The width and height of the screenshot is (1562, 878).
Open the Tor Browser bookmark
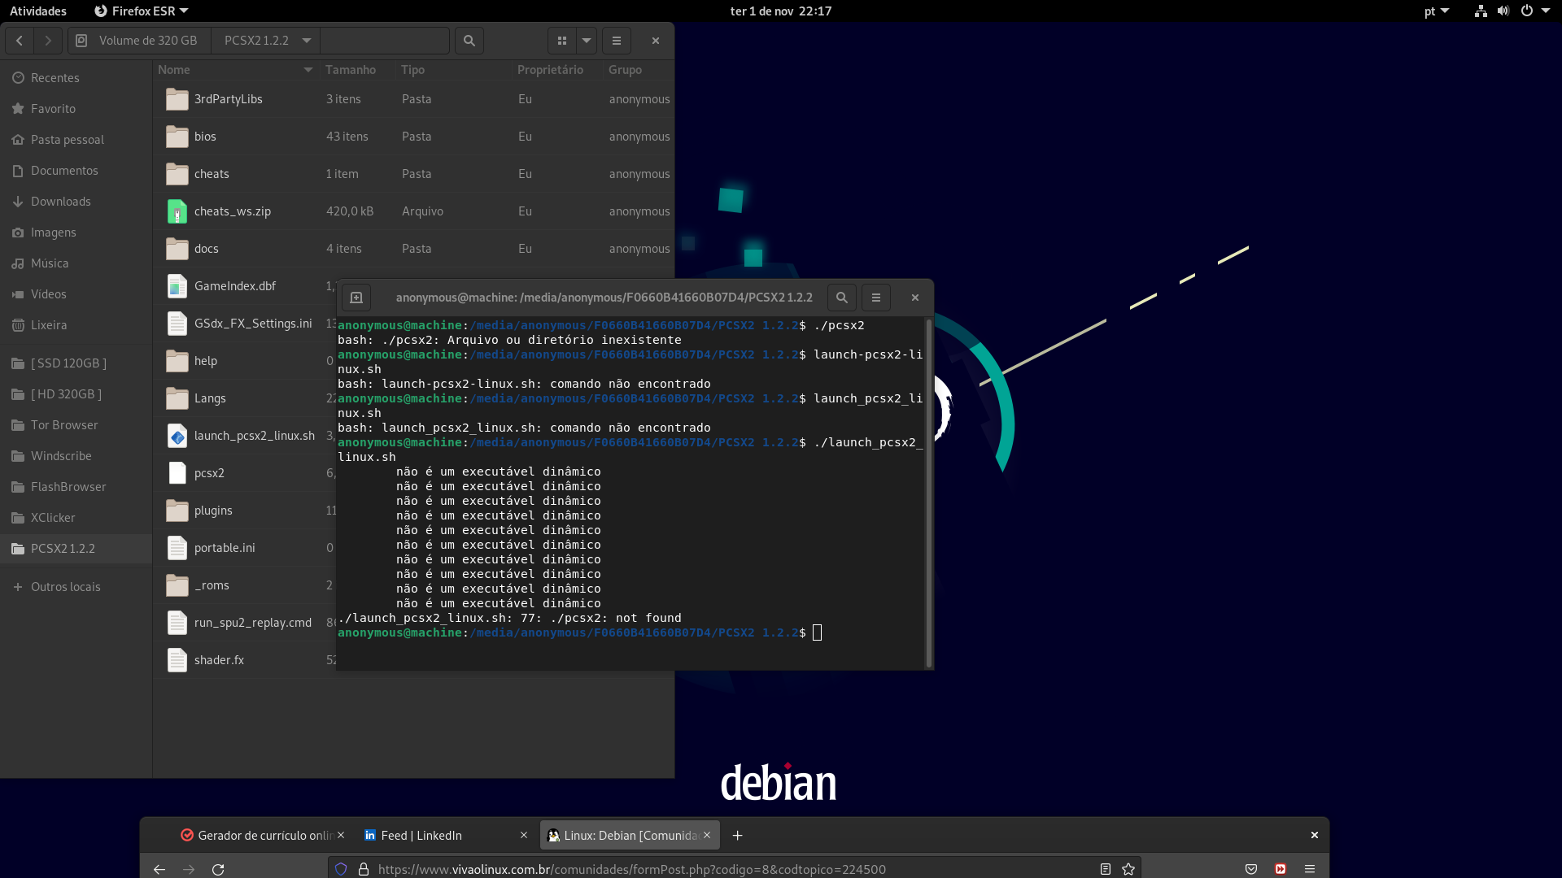(x=76, y=425)
